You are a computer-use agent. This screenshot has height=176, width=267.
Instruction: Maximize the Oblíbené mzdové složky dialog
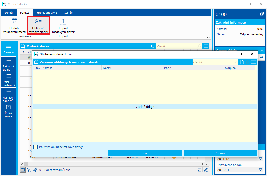pos(240,54)
